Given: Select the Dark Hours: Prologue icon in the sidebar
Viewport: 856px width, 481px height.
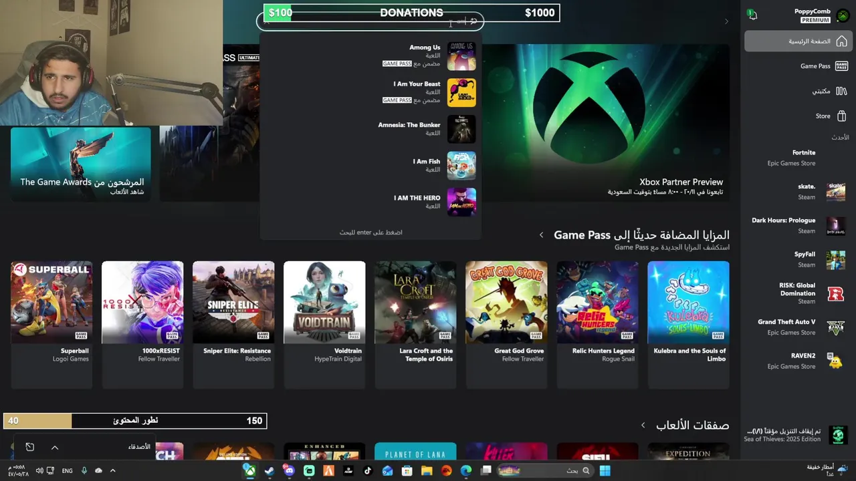Looking at the screenshot, I should tap(836, 226).
